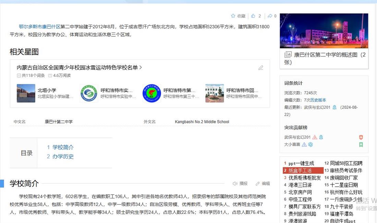Click the image gallery icon under the school photo

(288, 54)
